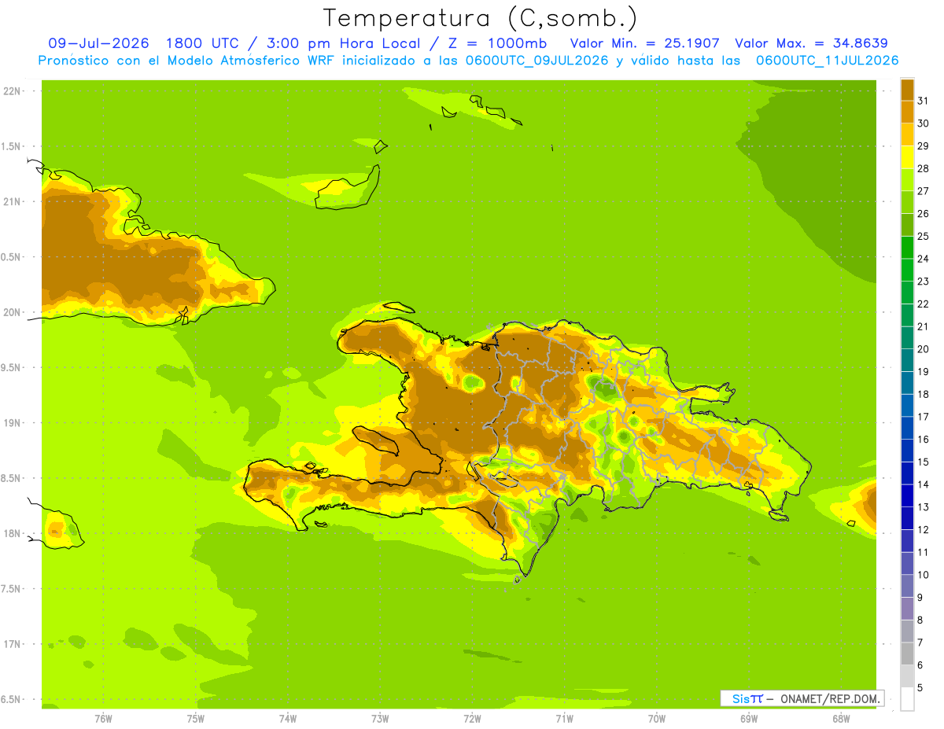
Task: Click the 'Temperatura (C,somb.)' map title
Action: (480, 18)
